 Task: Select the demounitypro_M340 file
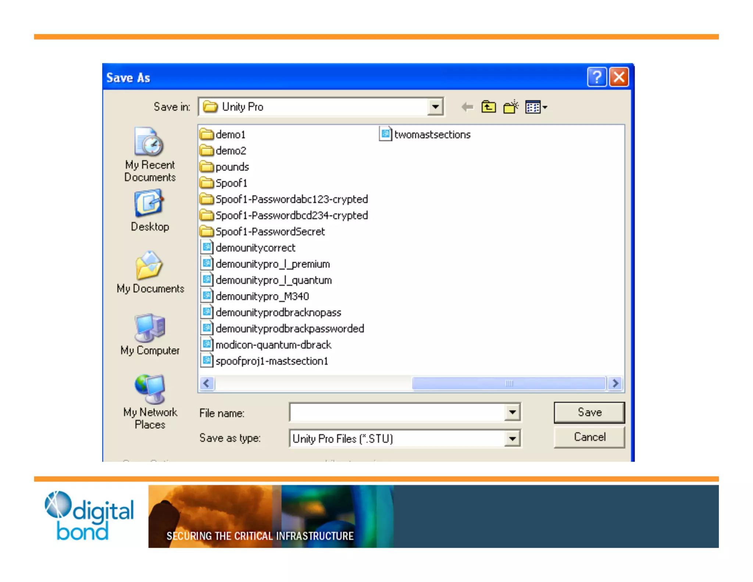pyautogui.click(x=262, y=296)
